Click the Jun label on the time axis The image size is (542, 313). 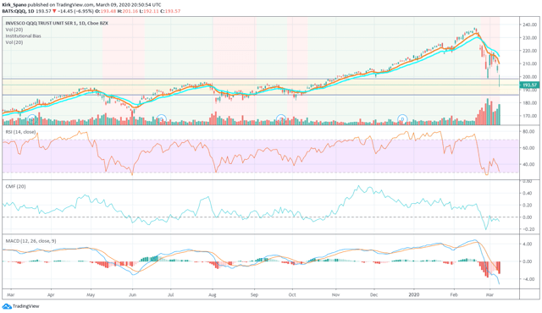(x=132, y=294)
